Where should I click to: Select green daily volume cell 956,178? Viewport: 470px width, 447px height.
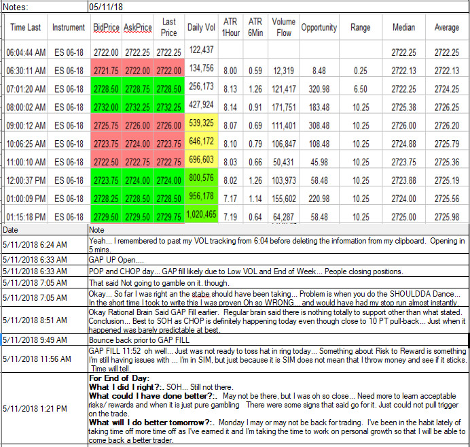click(201, 196)
